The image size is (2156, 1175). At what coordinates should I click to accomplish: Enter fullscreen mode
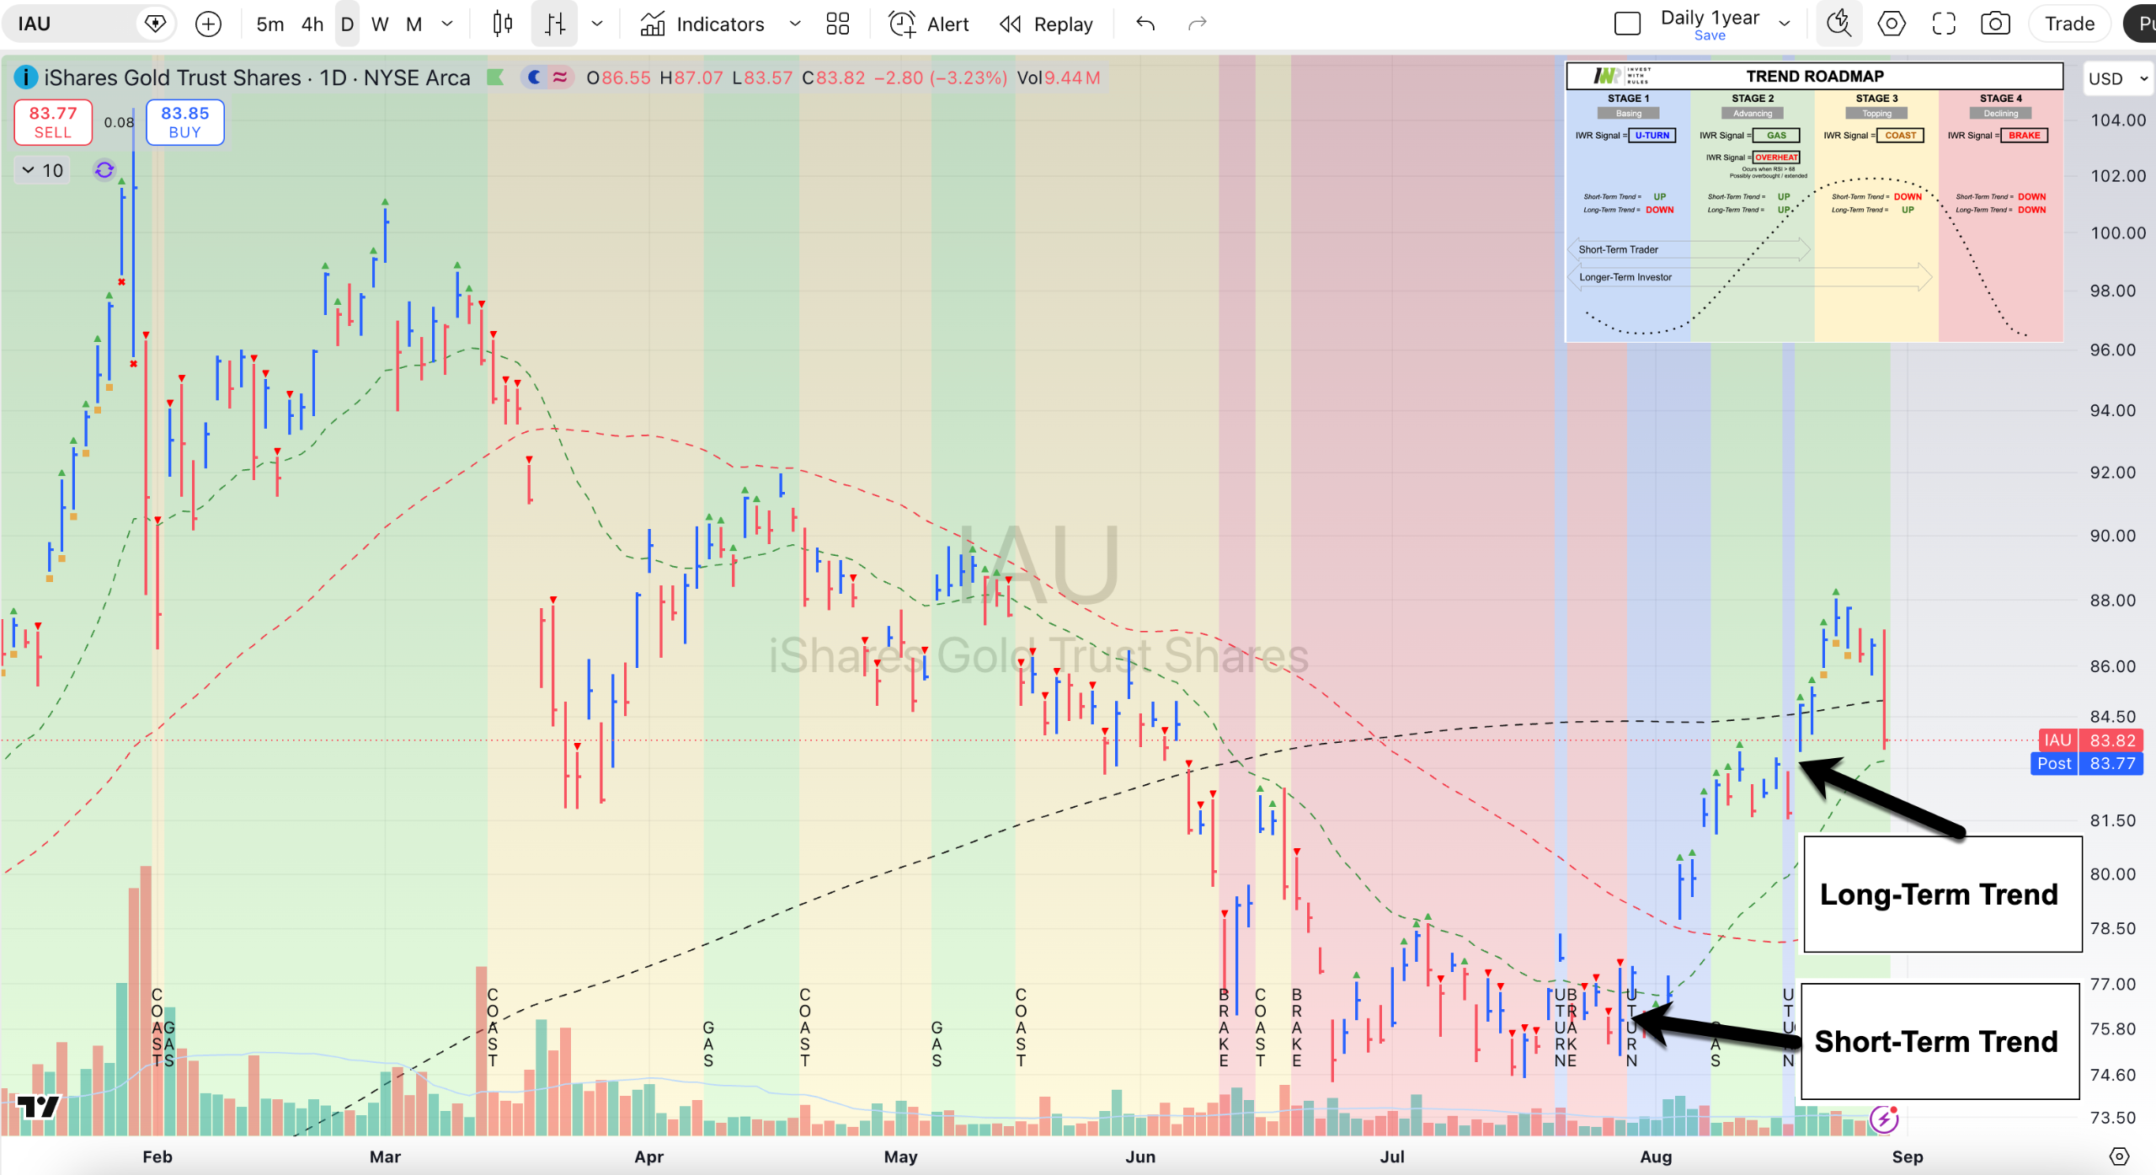(1944, 24)
